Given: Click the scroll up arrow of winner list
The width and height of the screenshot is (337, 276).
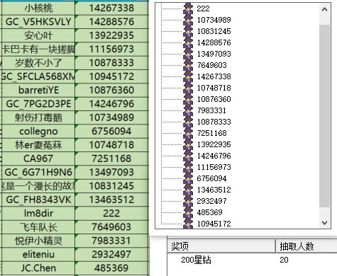Looking at the screenshot, I should point(325,9).
